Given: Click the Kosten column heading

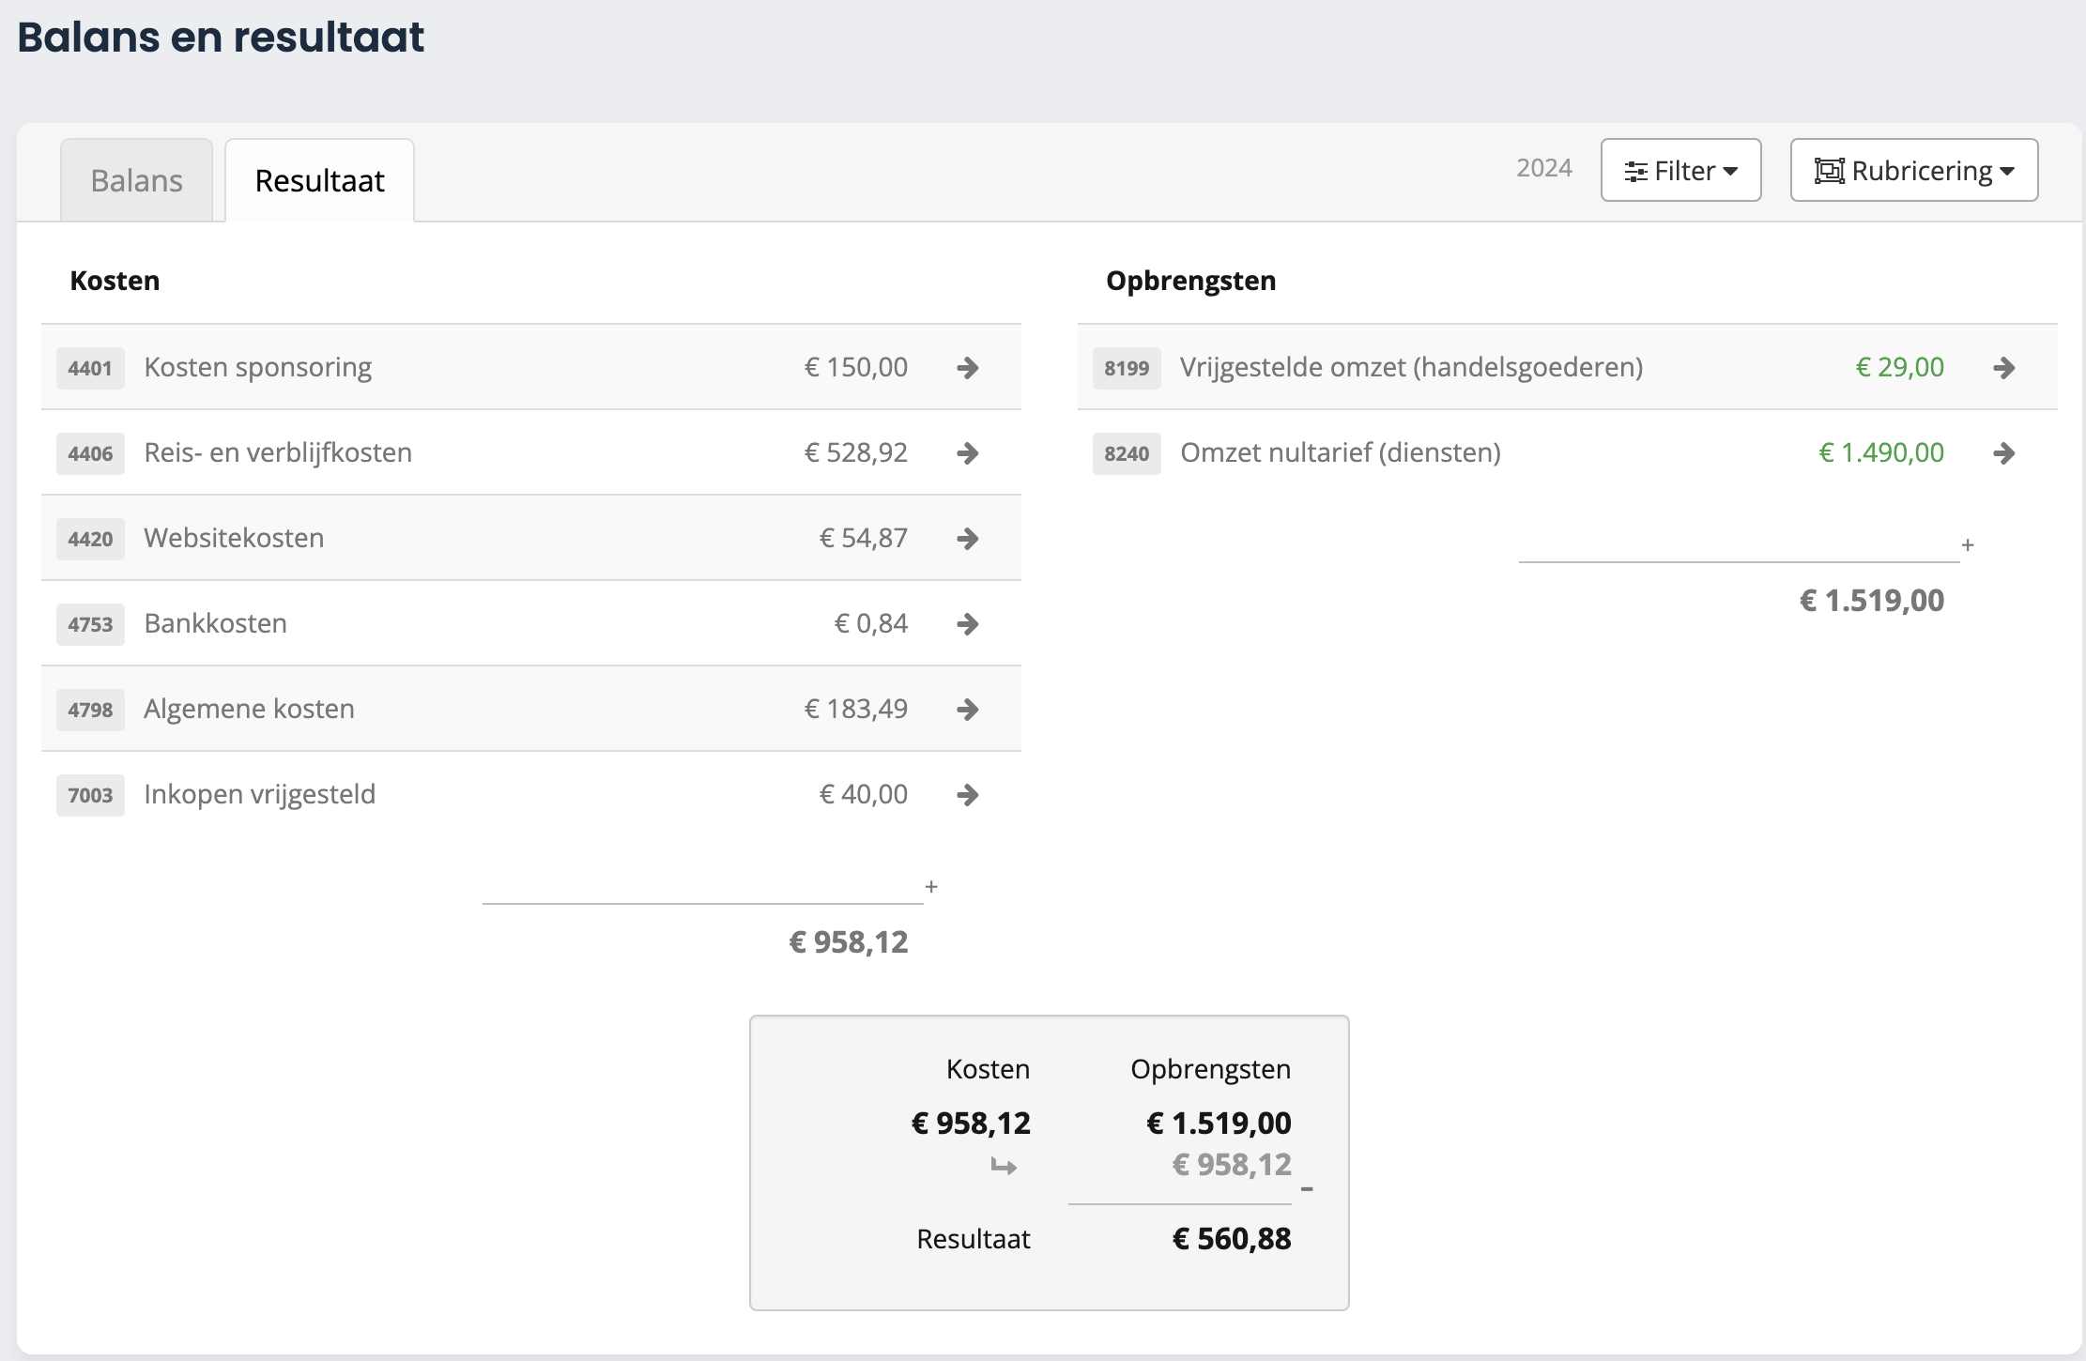Looking at the screenshot, I should [x=115, y=281].
